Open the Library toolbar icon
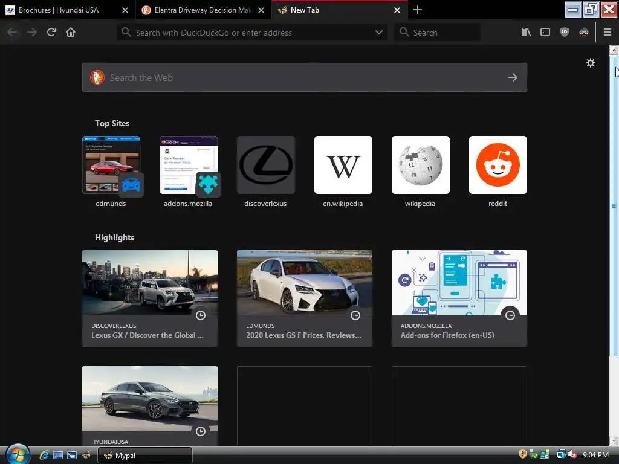The image size is (619, 464). [x=526, y=33]
